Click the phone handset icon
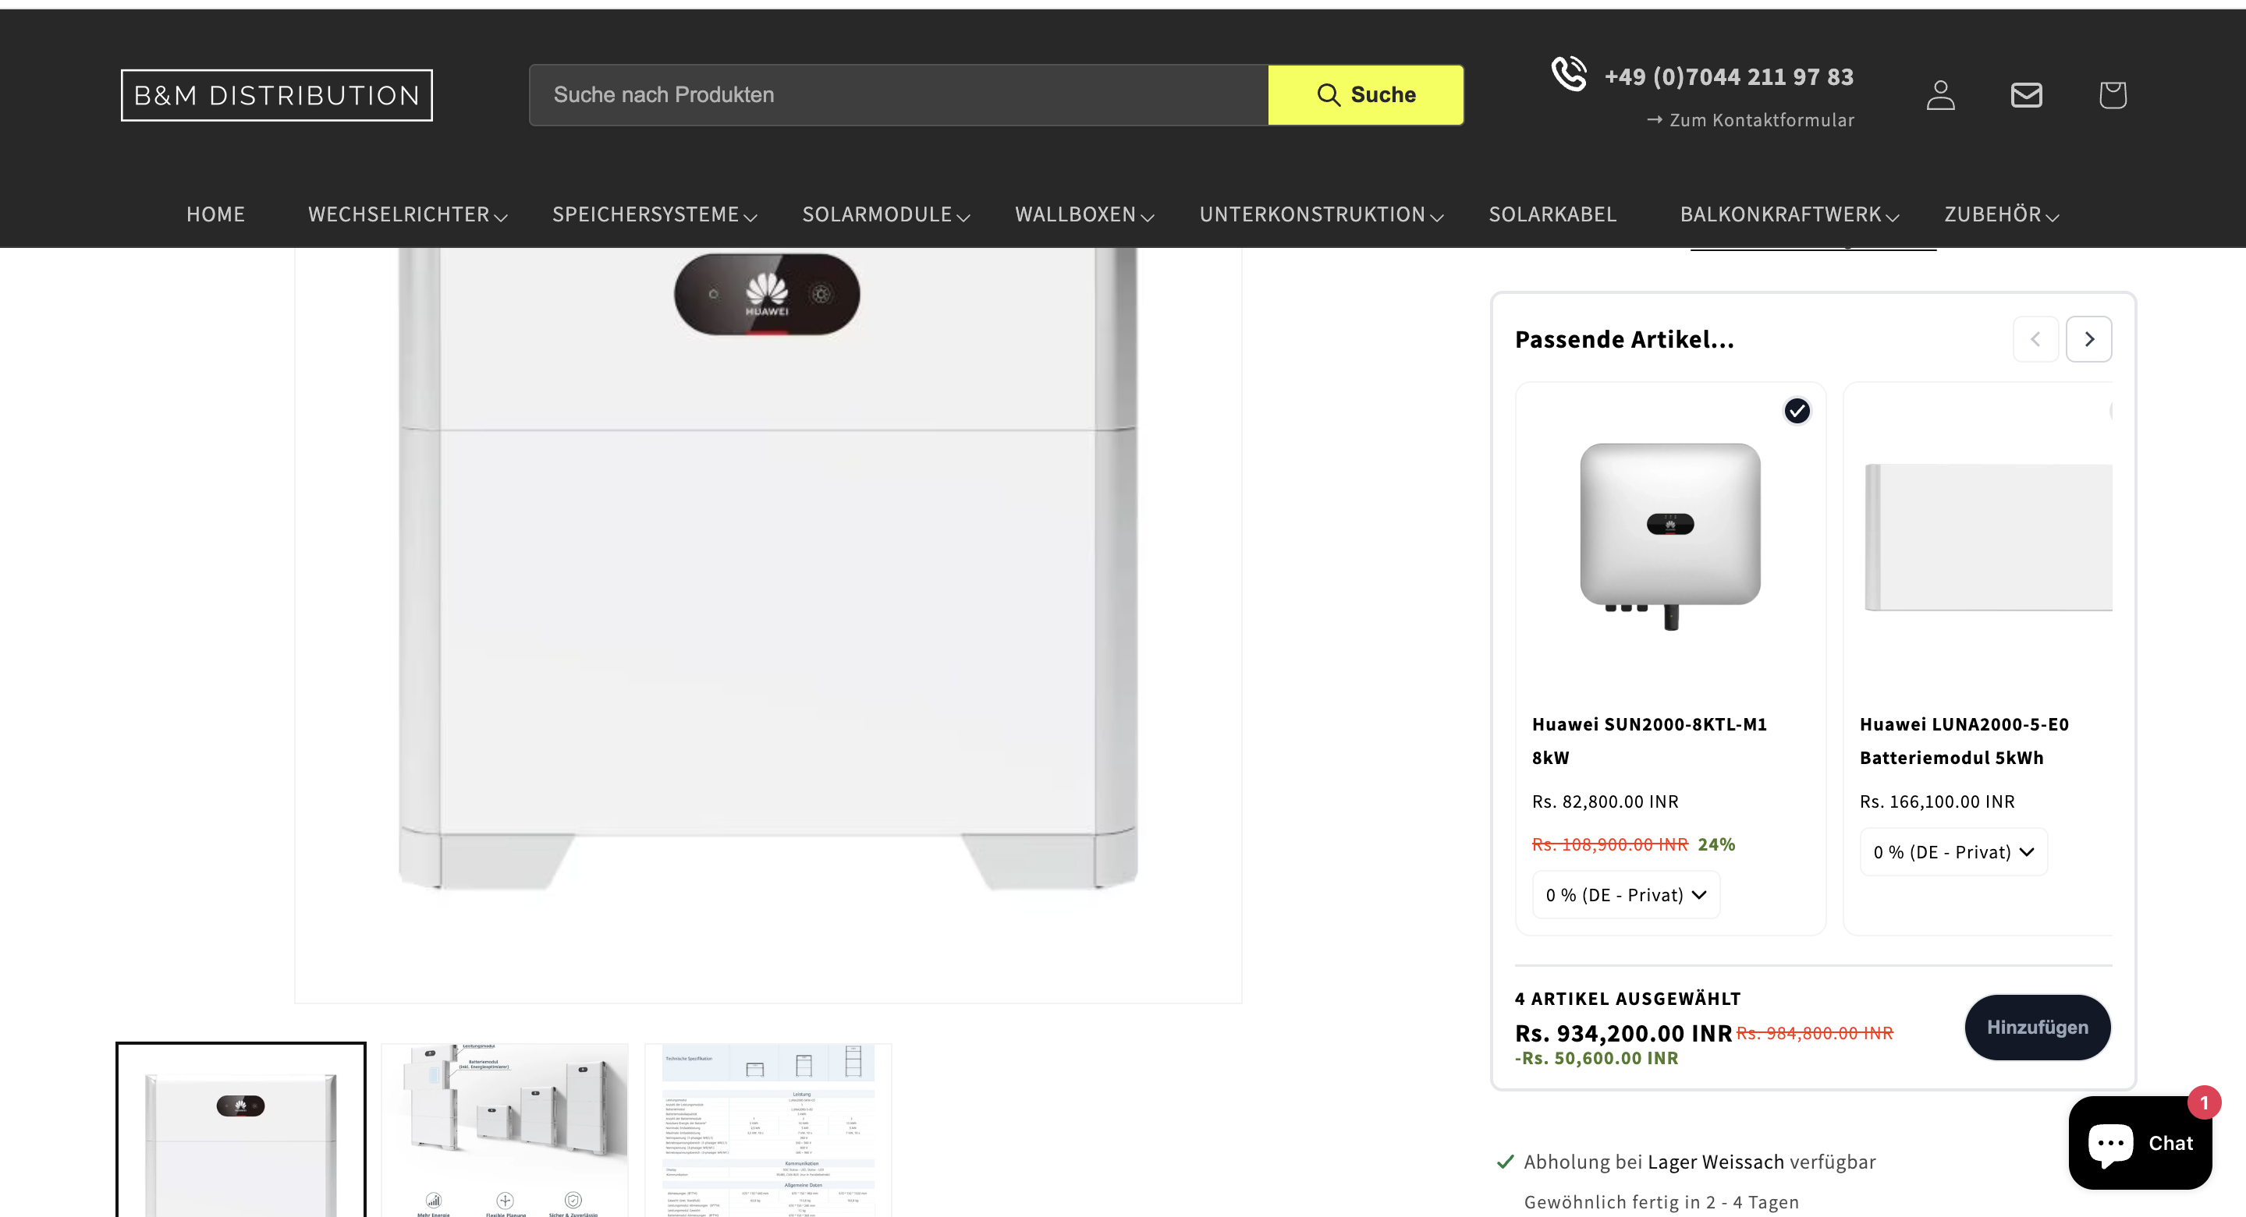Screen dimensions: 2246x1217 coord(1569,74)
